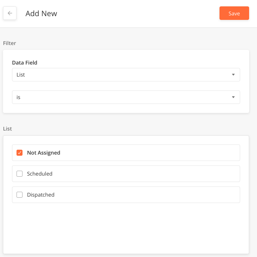257x257 pixels.
Task: Open the Data Field dropdown showing List
Action: pos(126,75)
